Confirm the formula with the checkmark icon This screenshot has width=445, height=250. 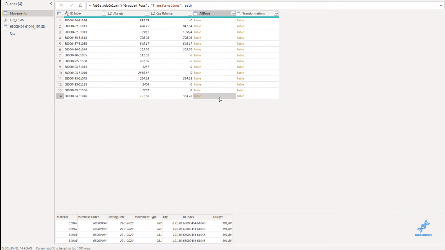coord(71,5)
